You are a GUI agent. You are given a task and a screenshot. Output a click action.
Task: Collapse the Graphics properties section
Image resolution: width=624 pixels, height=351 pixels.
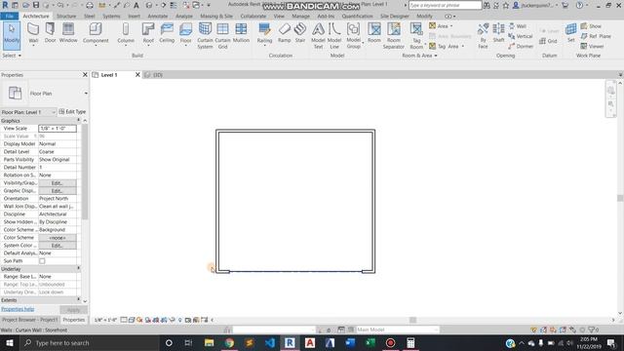click(79, 121)
